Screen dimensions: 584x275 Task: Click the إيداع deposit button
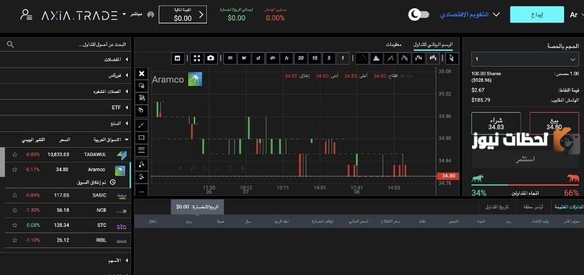(537, 14)
